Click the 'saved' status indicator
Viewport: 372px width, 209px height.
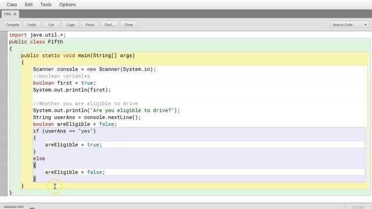coord(358,207)
